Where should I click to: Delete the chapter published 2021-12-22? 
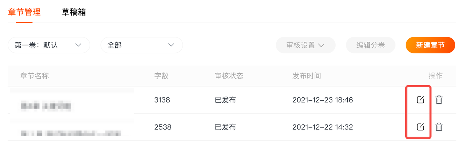click(439, 127)
